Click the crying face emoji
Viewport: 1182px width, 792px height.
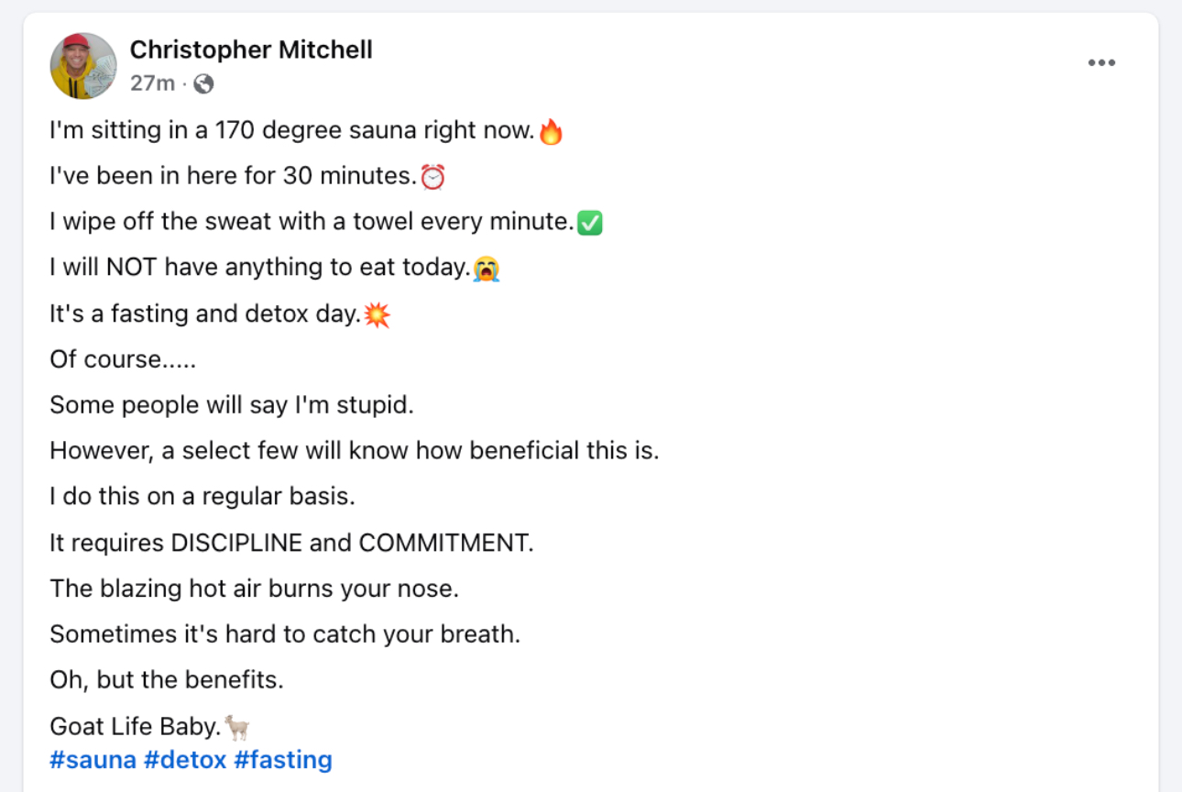tap(487, 269)
